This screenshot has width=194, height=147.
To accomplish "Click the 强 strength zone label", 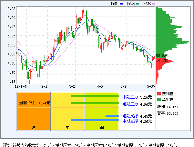I will tap(33, 127).
